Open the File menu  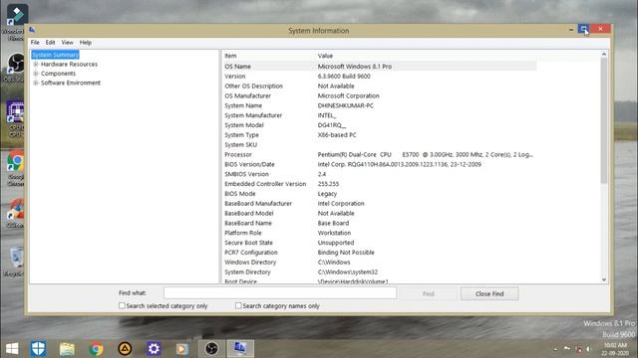pyautogui.click(x=35, y=42)
